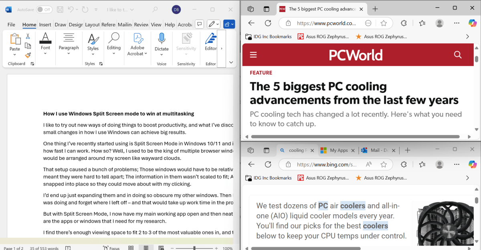Open the IDG Inc Bookmarks folder in the PCWorld window
Image resolution: width=481 pixels, height=250 pixels.
[x=269, y=36]
